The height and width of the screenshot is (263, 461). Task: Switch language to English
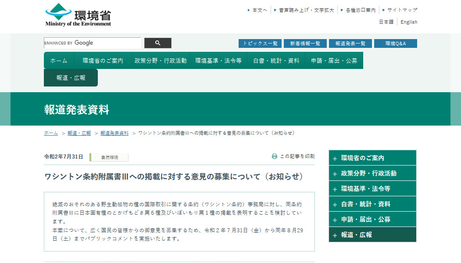pyautogui.click(x=409, y=22)
